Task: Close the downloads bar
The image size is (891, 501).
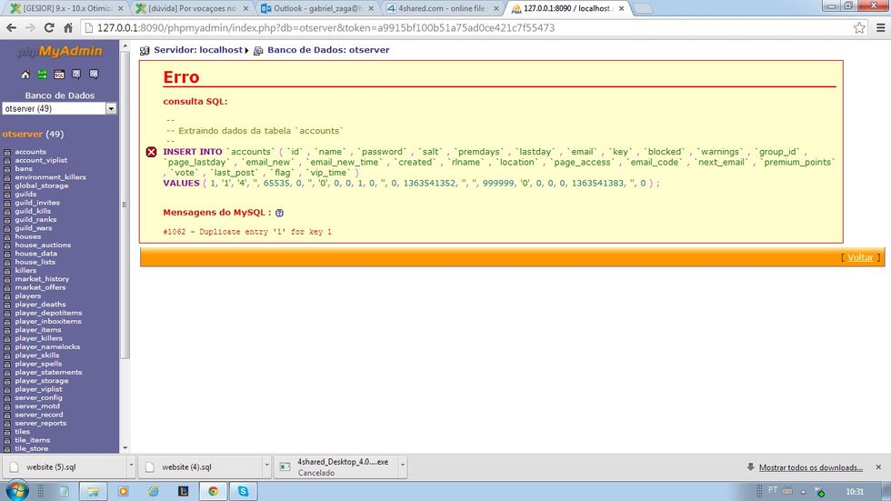Action: 878,467
